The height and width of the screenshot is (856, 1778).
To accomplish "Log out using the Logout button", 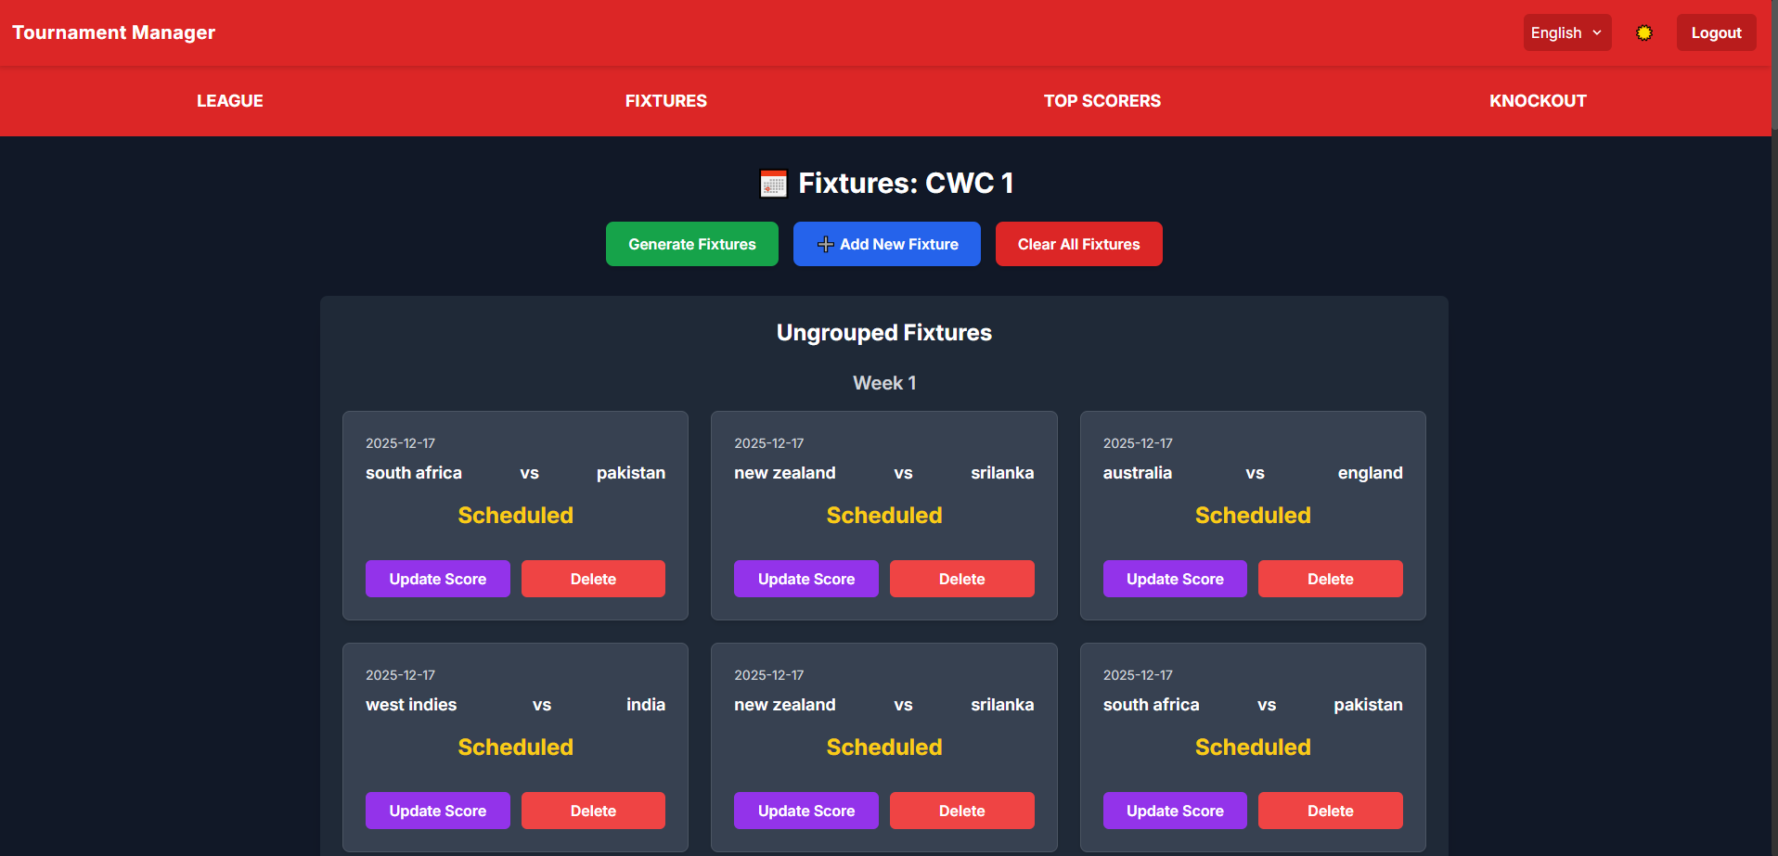I will pos(1716,32).
